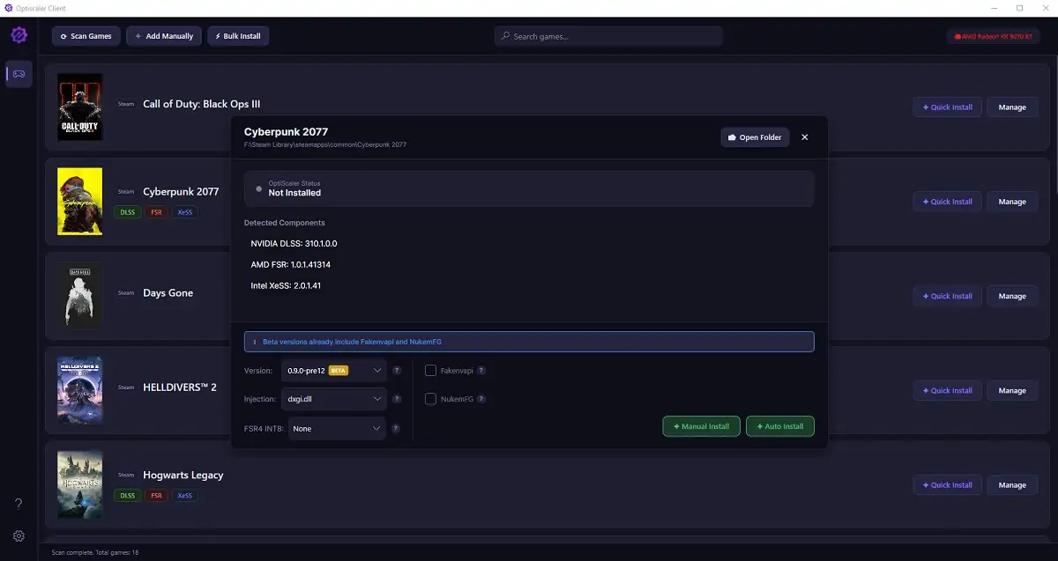Click the Hogwarts Legacy cover thumbnail
The height and width of the screenshot is (561, 1058).
click(80, 484)
